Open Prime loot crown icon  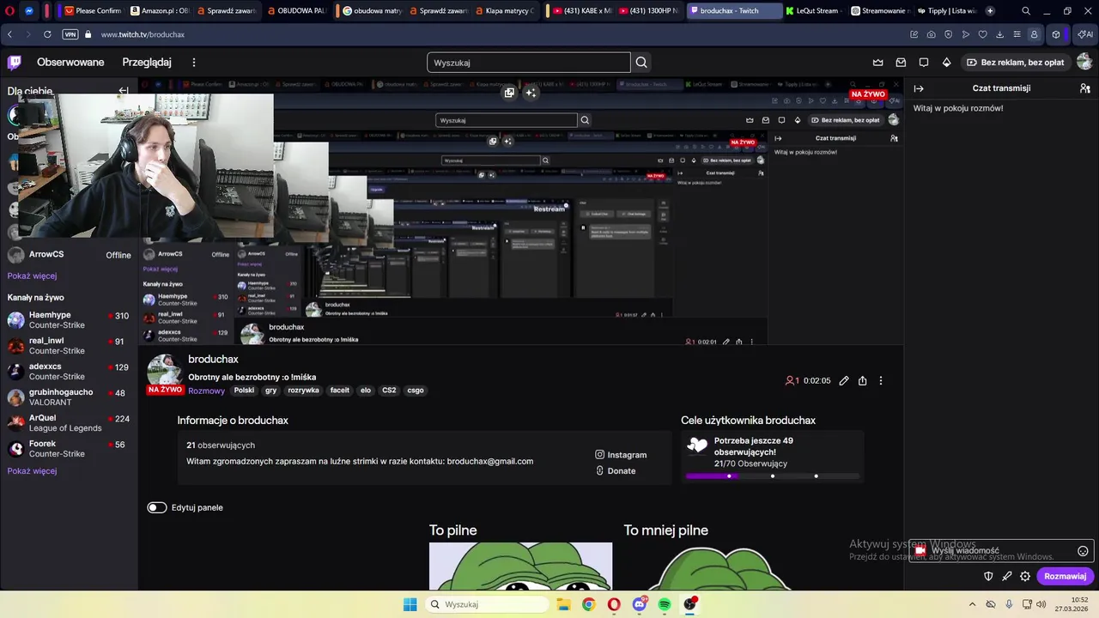click(877, 63)
